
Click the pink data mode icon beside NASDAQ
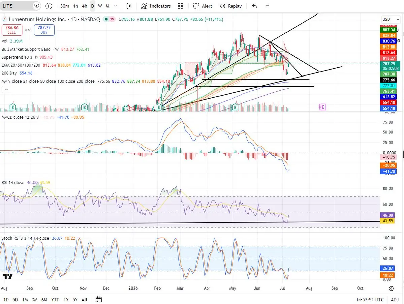point(112,19)
